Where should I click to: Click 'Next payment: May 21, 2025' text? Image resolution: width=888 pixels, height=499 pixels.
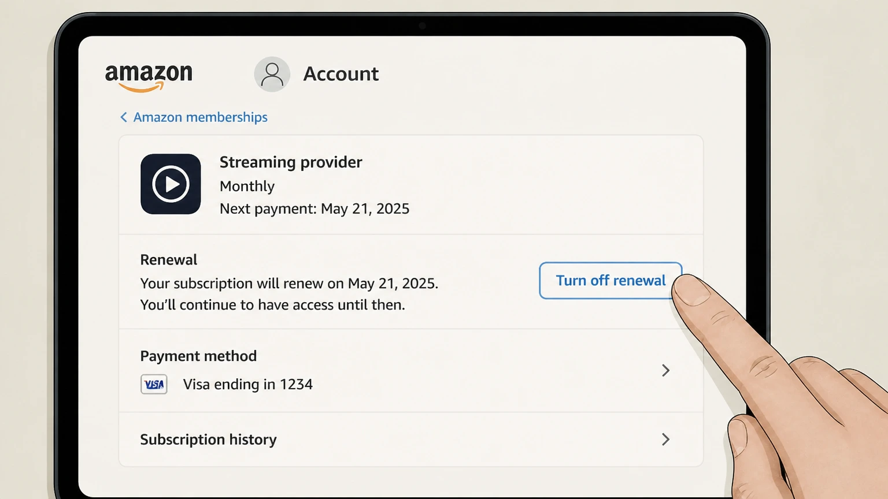tap(314, 208)
